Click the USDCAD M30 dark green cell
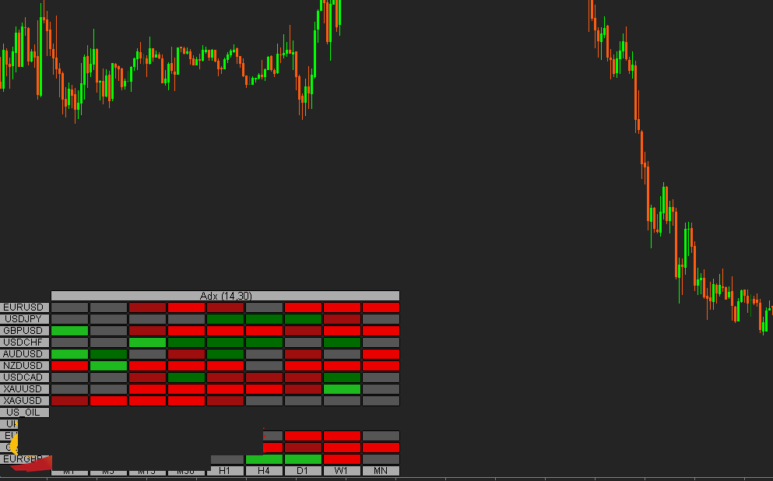773x481 pixels. 186,377
